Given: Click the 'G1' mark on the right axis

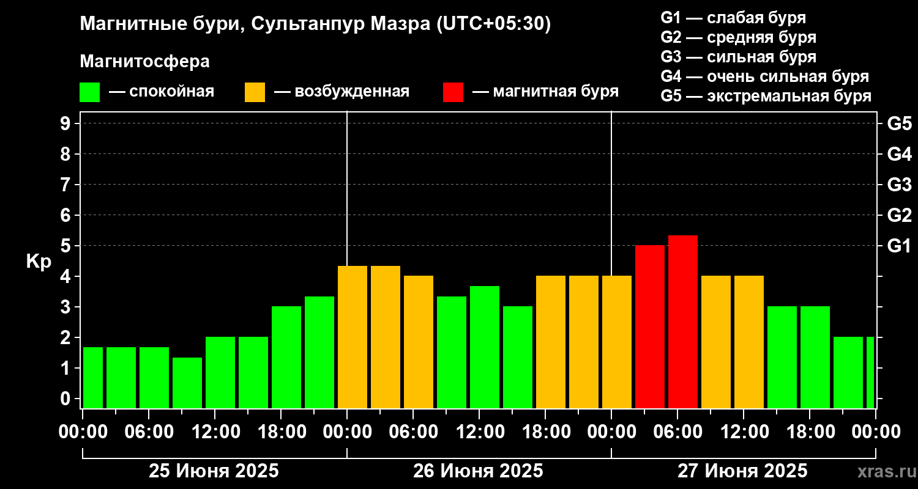Looking at the screenshot, I should coord(899,246).
